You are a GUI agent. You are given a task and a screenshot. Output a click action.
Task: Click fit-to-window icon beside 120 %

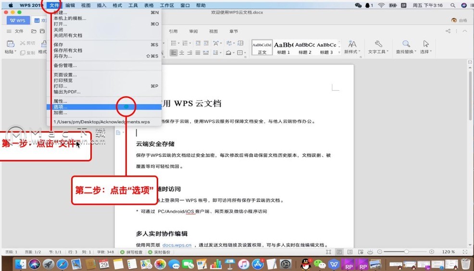[x=465, y=252]
